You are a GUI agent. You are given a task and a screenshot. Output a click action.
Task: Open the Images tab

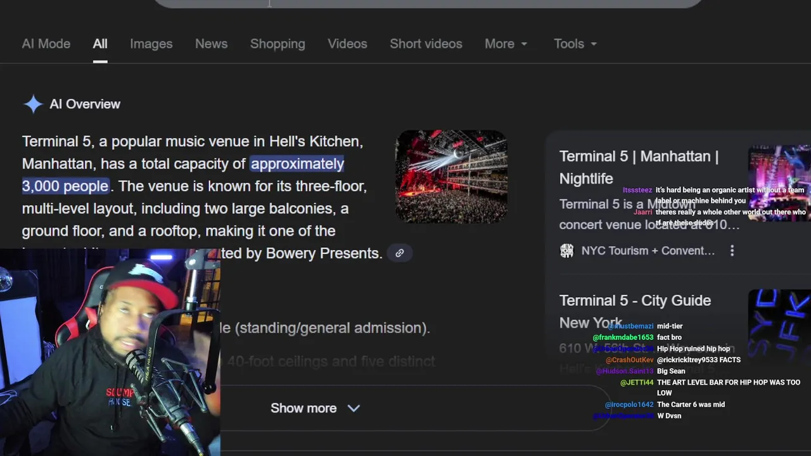coord(151,44)
